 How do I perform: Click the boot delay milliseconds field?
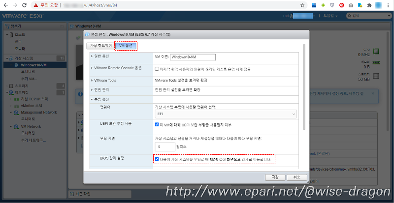point(165,147)
